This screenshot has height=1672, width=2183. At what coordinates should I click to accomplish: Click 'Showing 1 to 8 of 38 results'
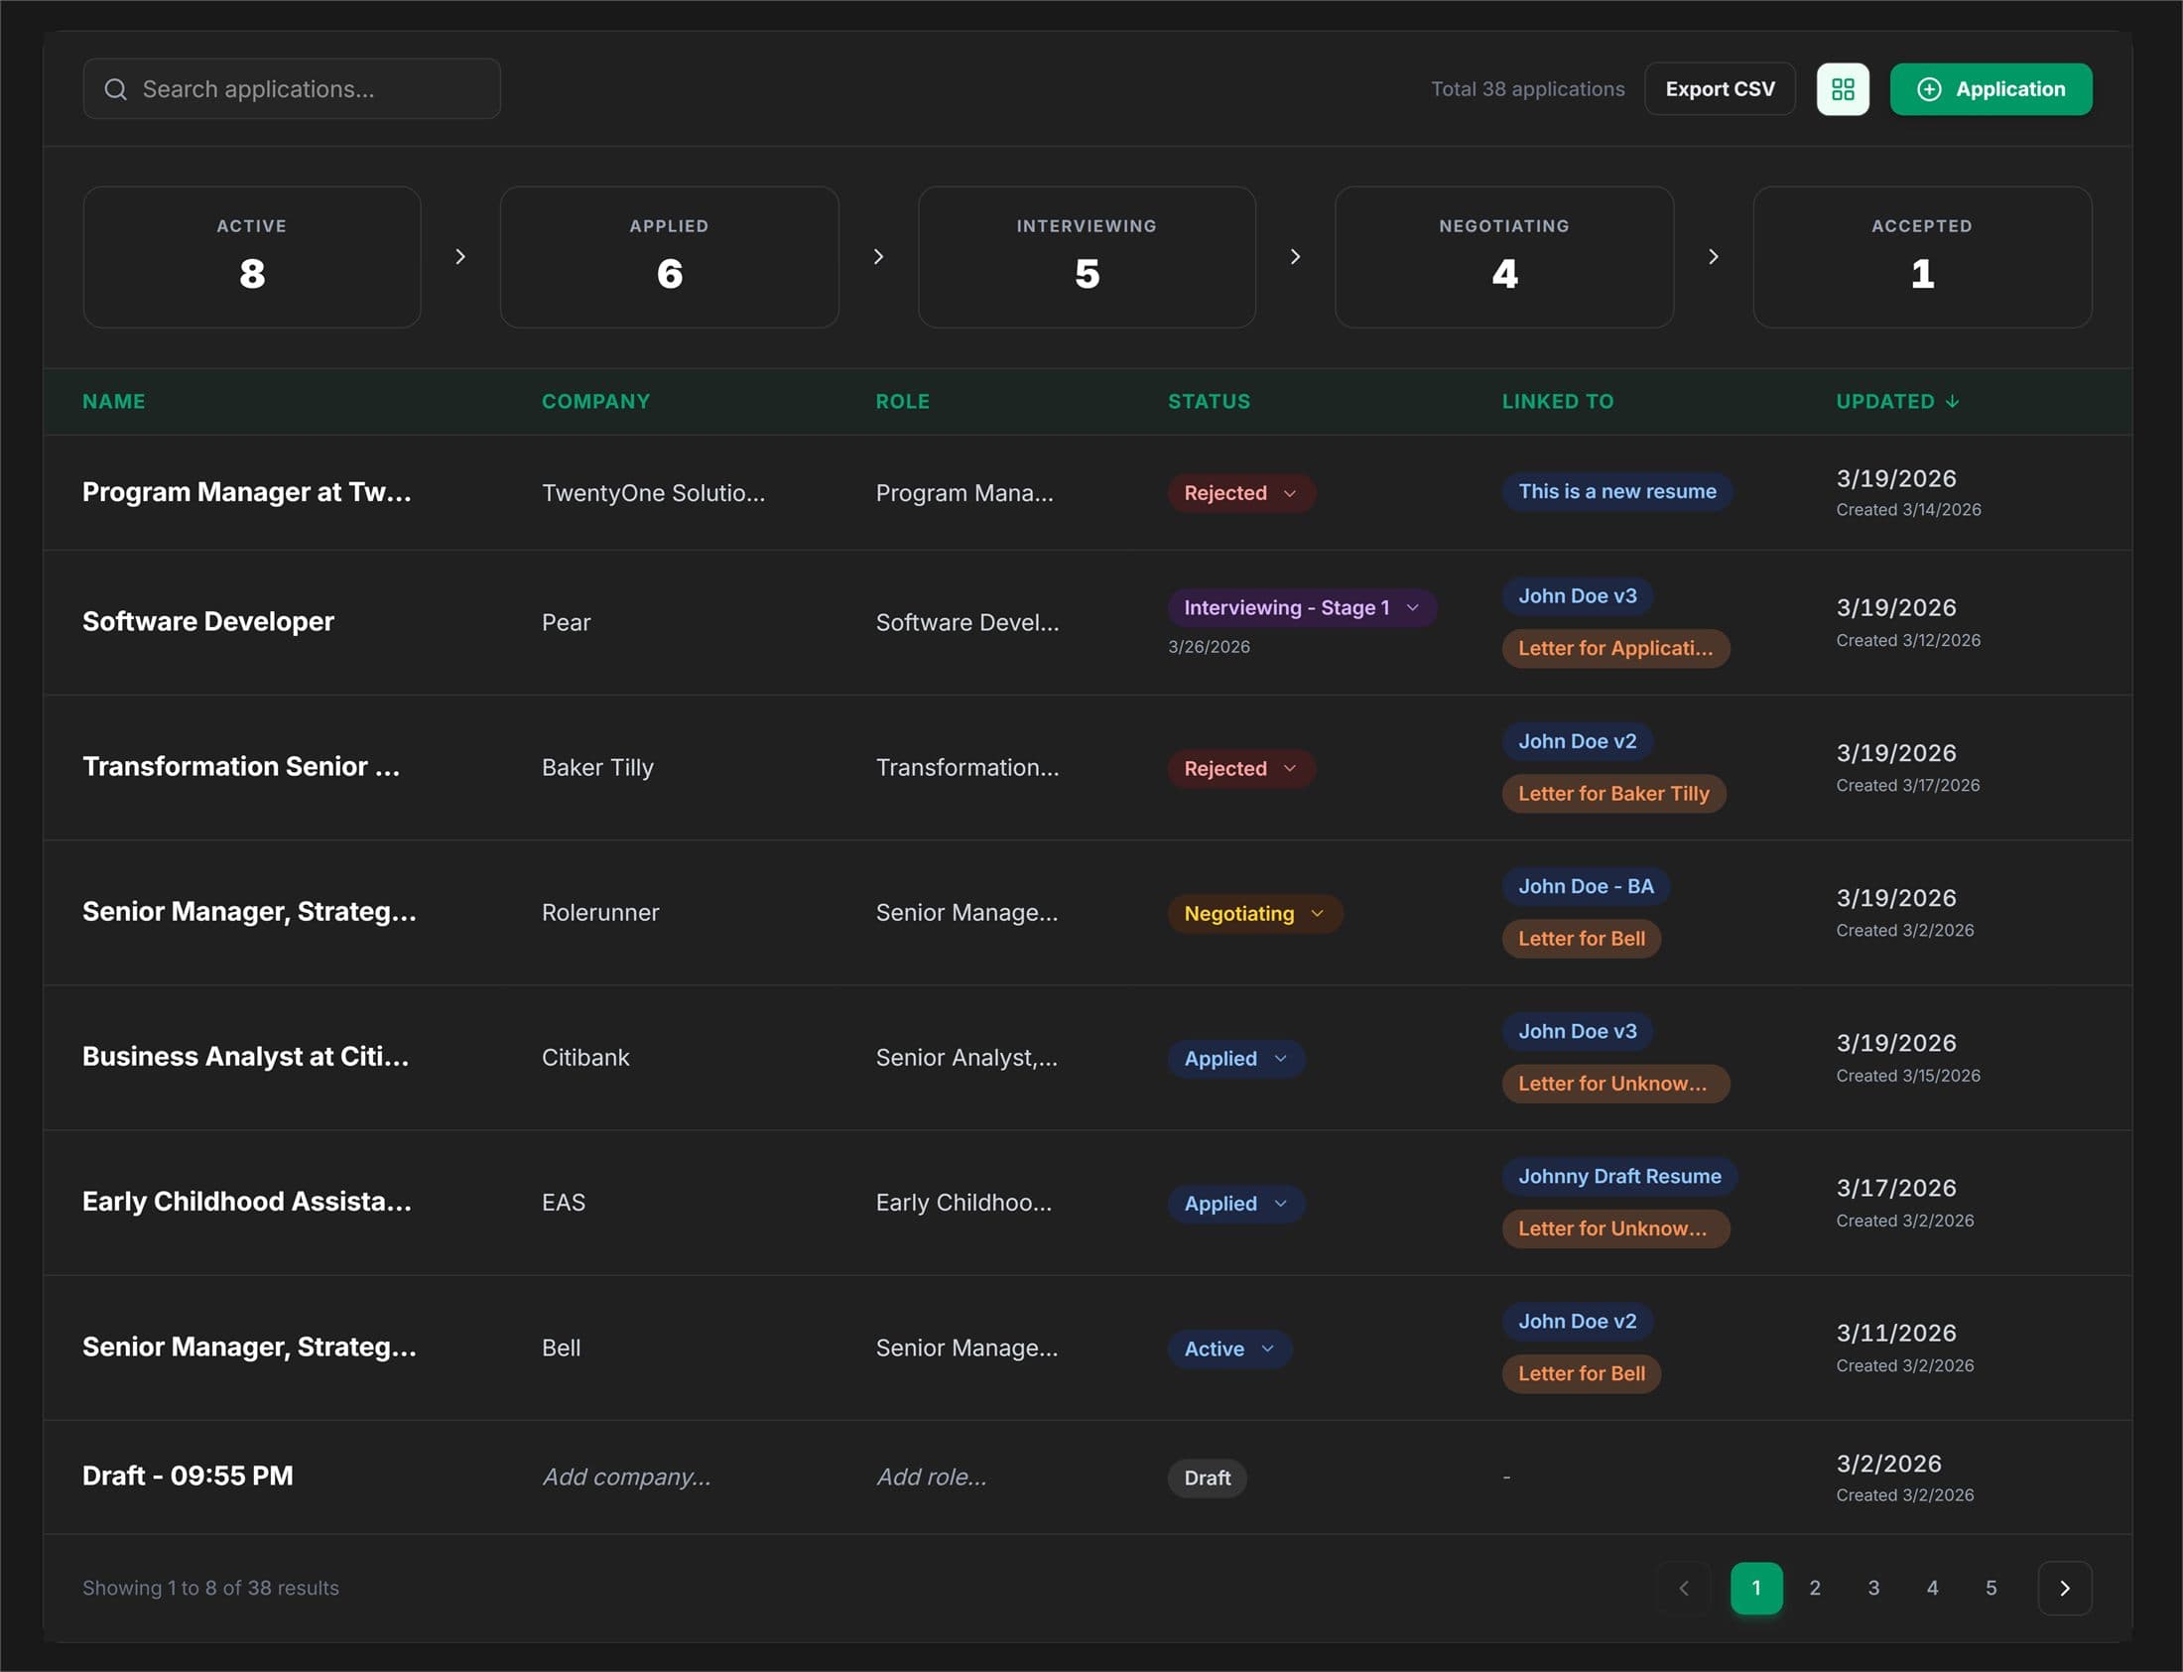click(x=211, y=1589)
